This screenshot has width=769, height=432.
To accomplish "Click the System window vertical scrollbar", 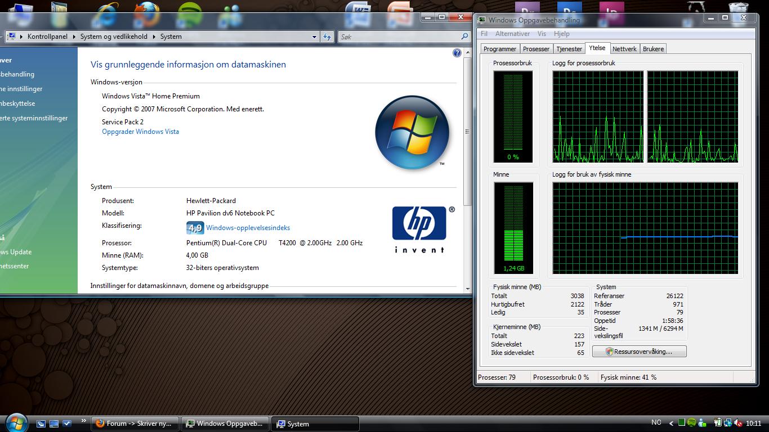I will [467, 169].
